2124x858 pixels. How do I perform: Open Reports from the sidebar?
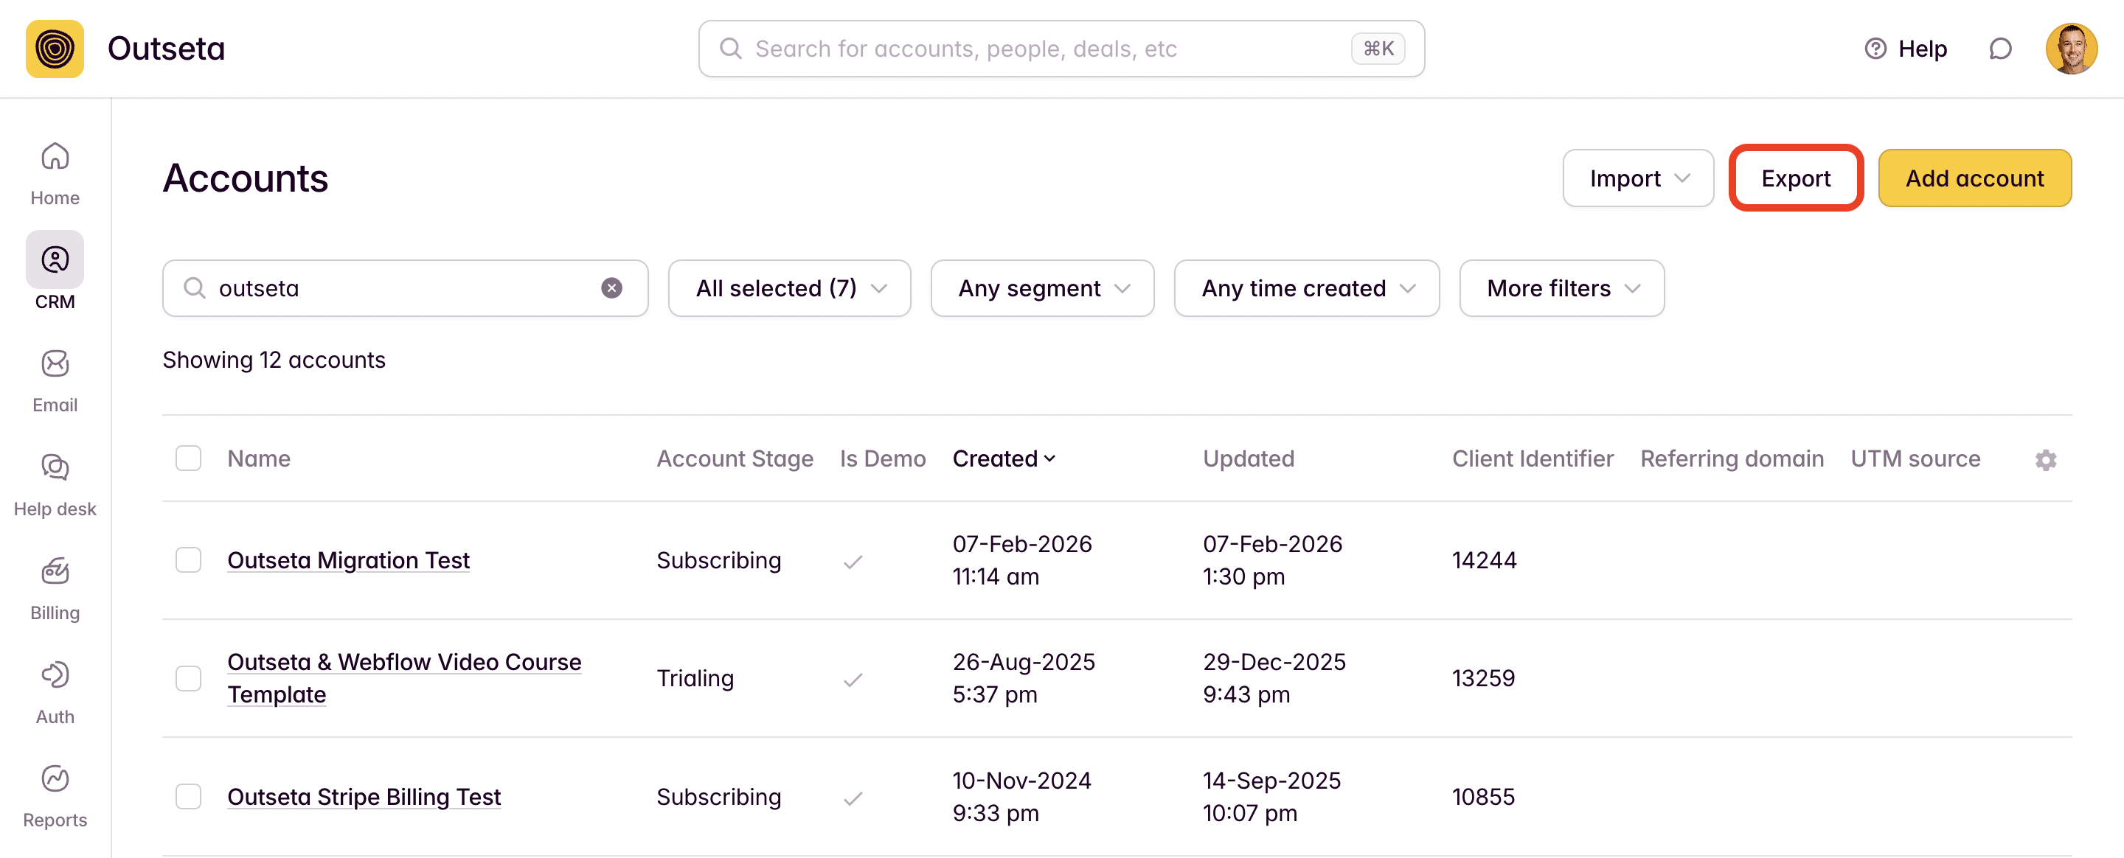(x=55, y=795)
